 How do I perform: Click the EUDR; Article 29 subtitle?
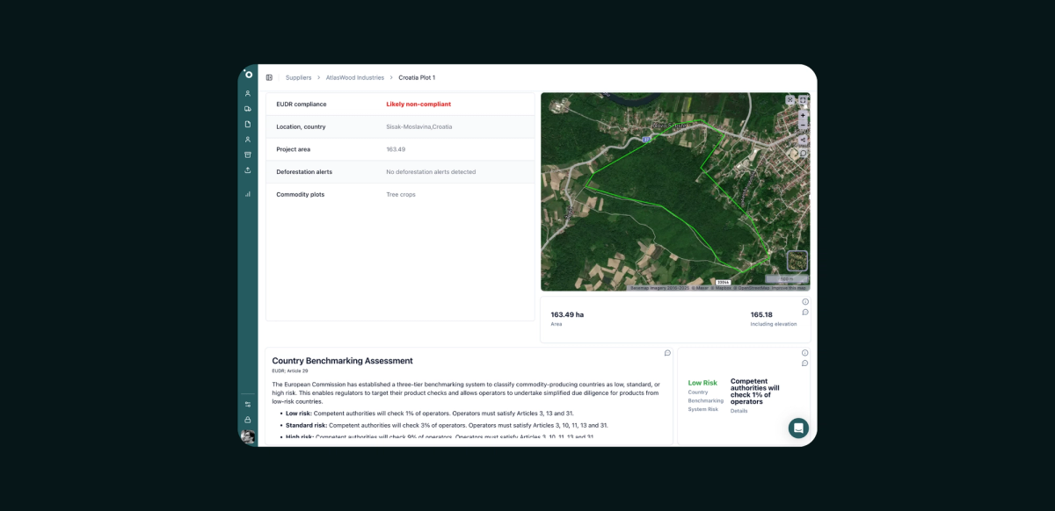[x=290, y=371]
